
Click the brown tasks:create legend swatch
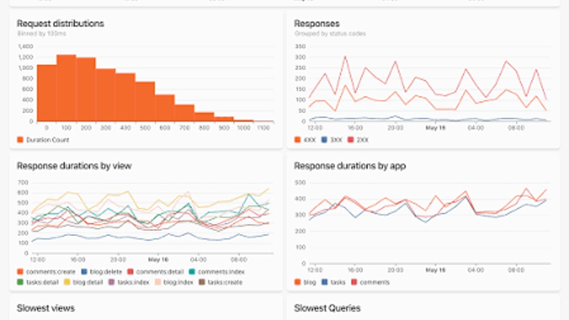(x=202, y=282)
